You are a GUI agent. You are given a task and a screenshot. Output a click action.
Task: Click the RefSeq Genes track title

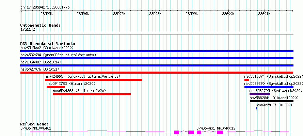tap(35, 124)
